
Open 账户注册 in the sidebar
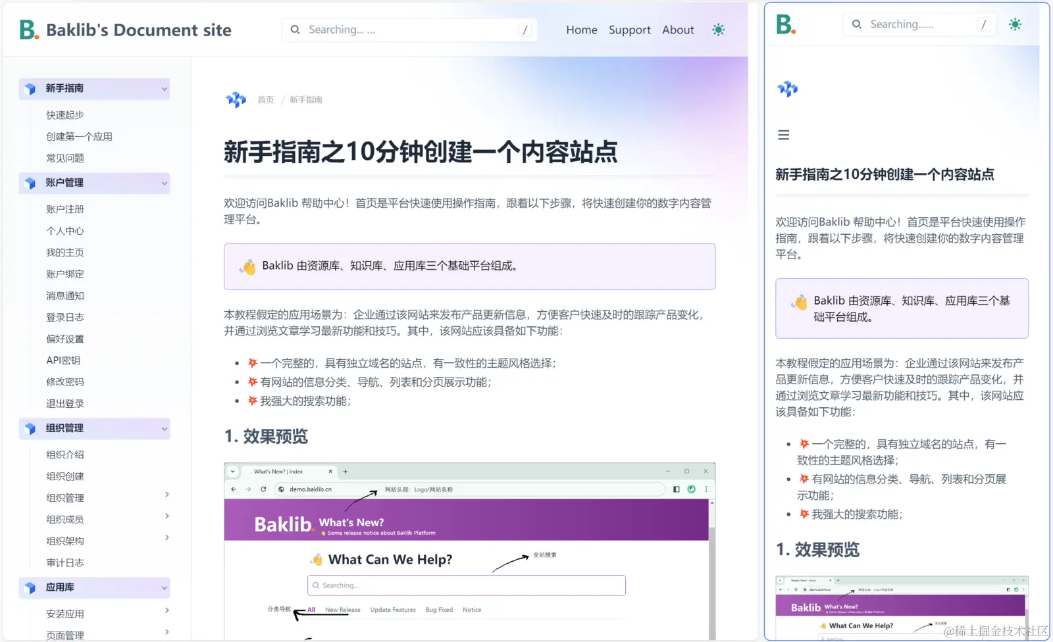coord(65,209)
